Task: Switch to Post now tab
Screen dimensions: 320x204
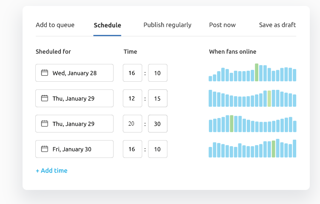Action: 222,25
